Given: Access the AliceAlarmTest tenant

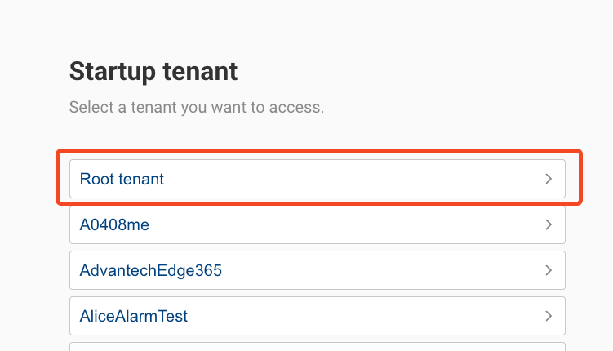Looking at the screenshot, I should [317, 316].
